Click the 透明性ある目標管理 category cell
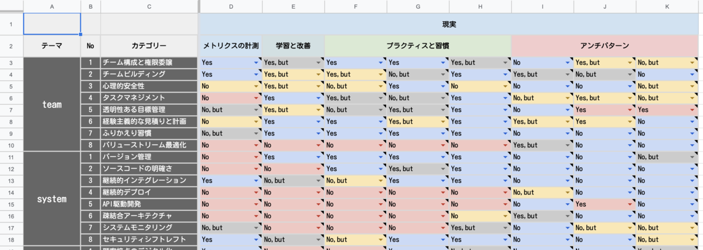This screenshot has width=703, height=250. point(149,109)
